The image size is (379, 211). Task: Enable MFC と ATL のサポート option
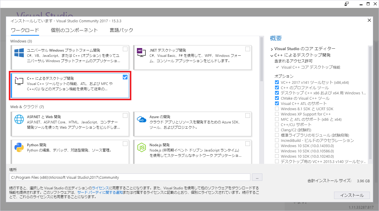277,119
